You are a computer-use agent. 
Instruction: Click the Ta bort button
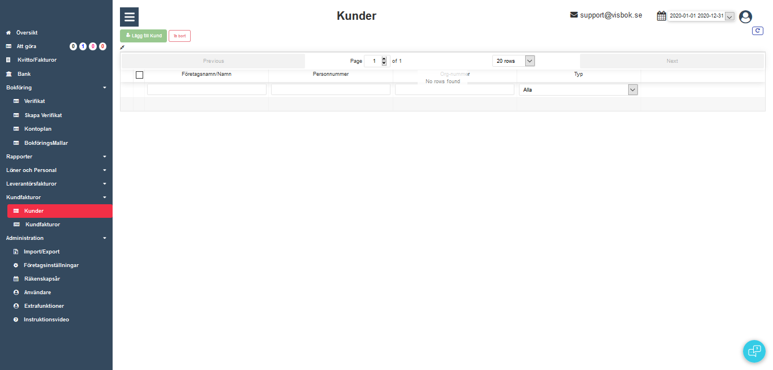[x=179, y=36]
